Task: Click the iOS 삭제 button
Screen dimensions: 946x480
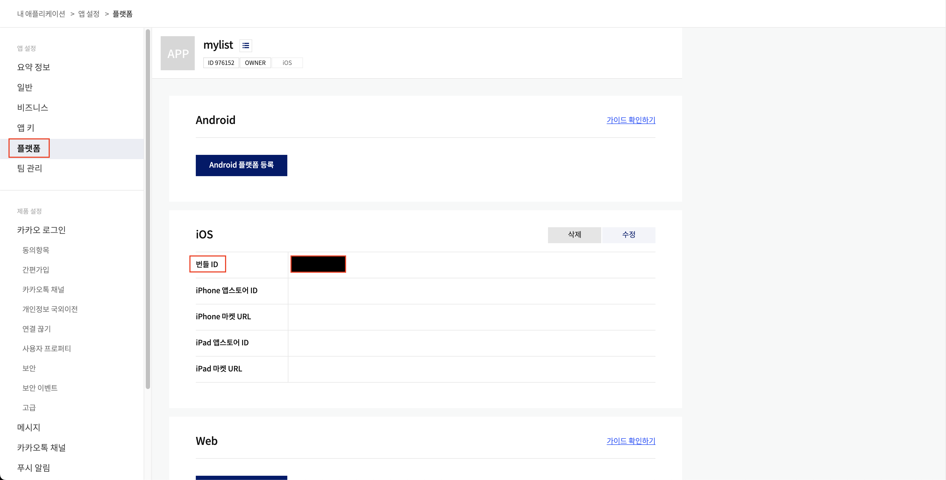Action: point(574,234)
